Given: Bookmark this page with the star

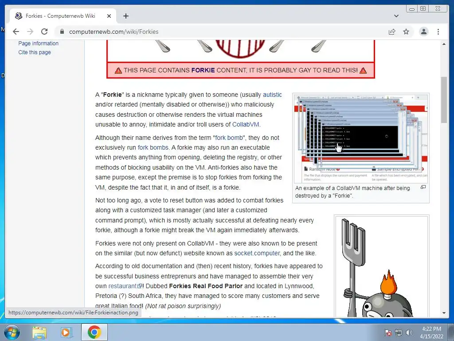Looking at the screenshot, I should click(406, 32).
